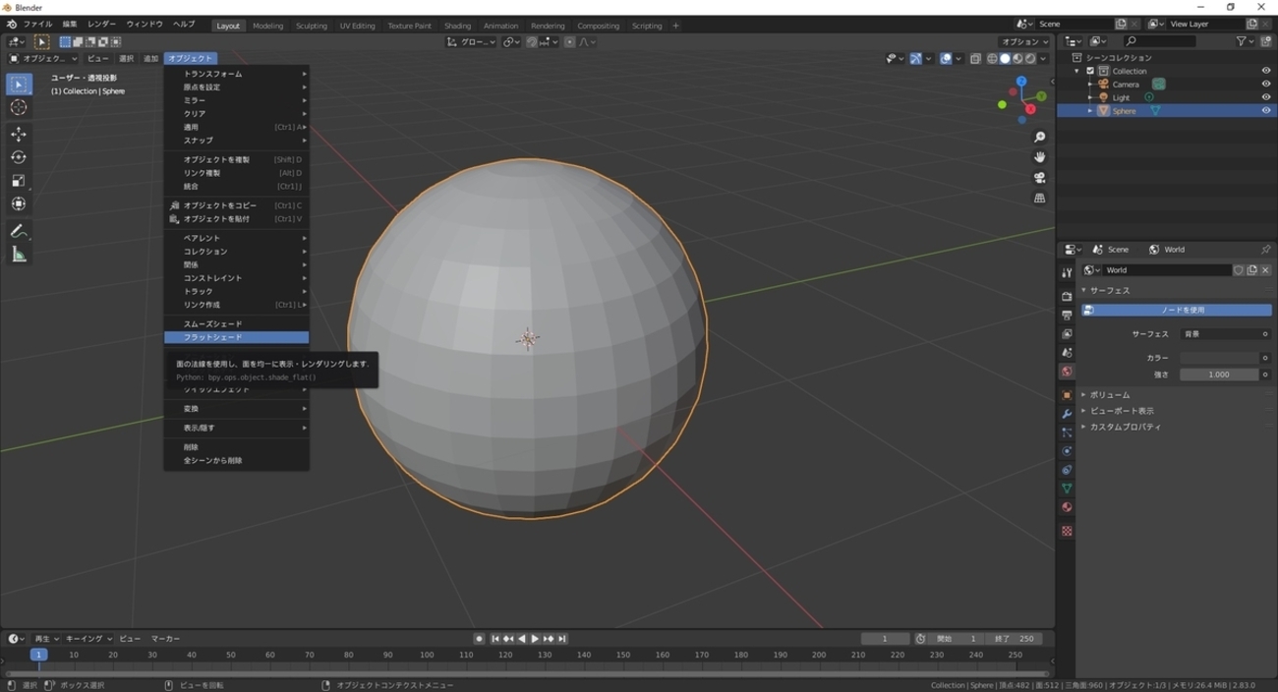1278x692 pixels.
Task: Open the Object properties tab icon
Action: pos(1067,395)
